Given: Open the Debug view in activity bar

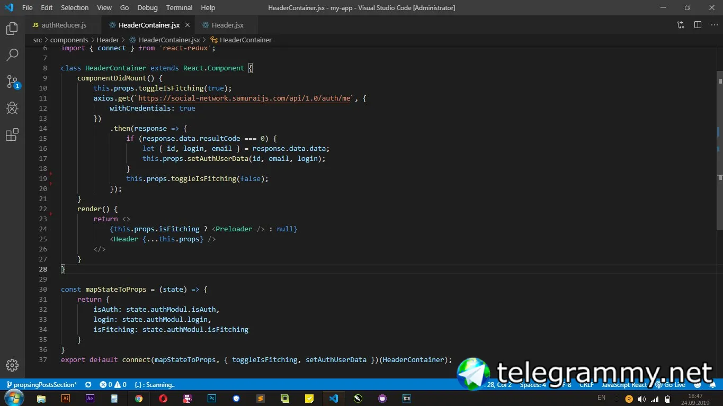Looking at the screenshot, I should pyautogui.click(x=12, y=108).
